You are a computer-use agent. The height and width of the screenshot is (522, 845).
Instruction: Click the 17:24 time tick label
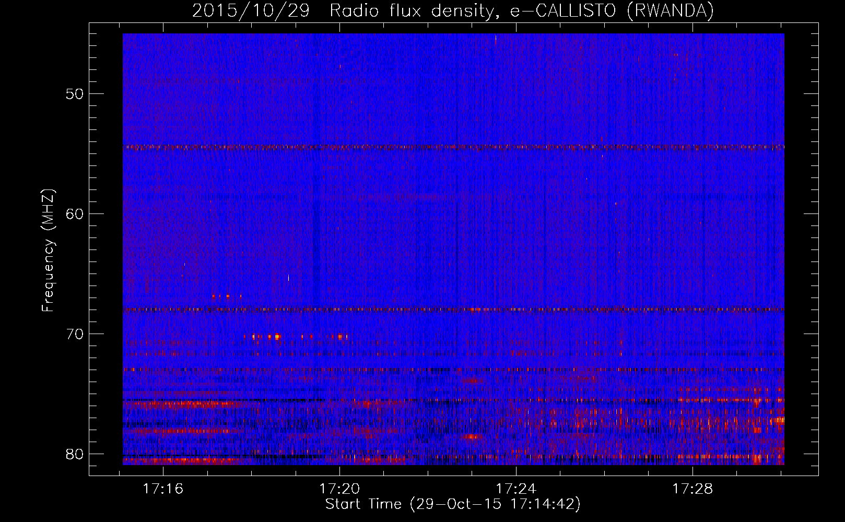coord(516,489)
